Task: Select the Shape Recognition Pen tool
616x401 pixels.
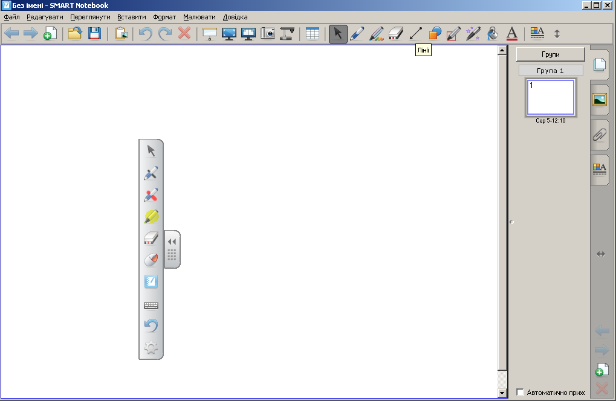Action: (454, 34)
